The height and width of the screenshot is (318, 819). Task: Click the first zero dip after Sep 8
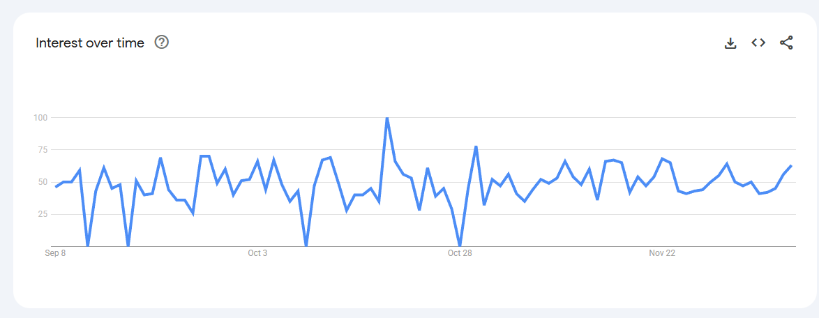click(88, 245)
